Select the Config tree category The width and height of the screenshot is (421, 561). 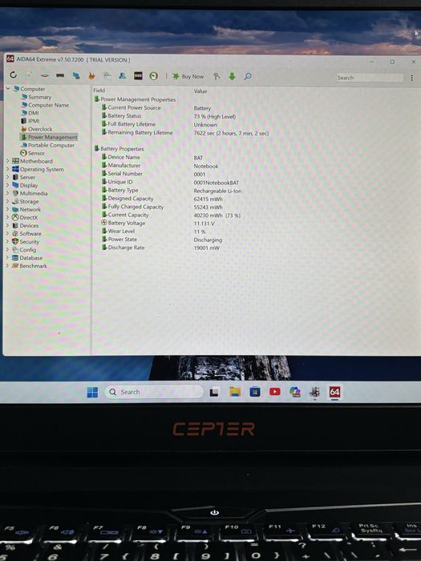(x=24, y=250)
